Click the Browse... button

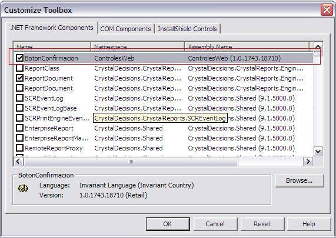point(300,180)
